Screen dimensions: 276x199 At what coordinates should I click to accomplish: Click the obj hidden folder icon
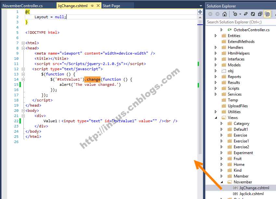224,71
